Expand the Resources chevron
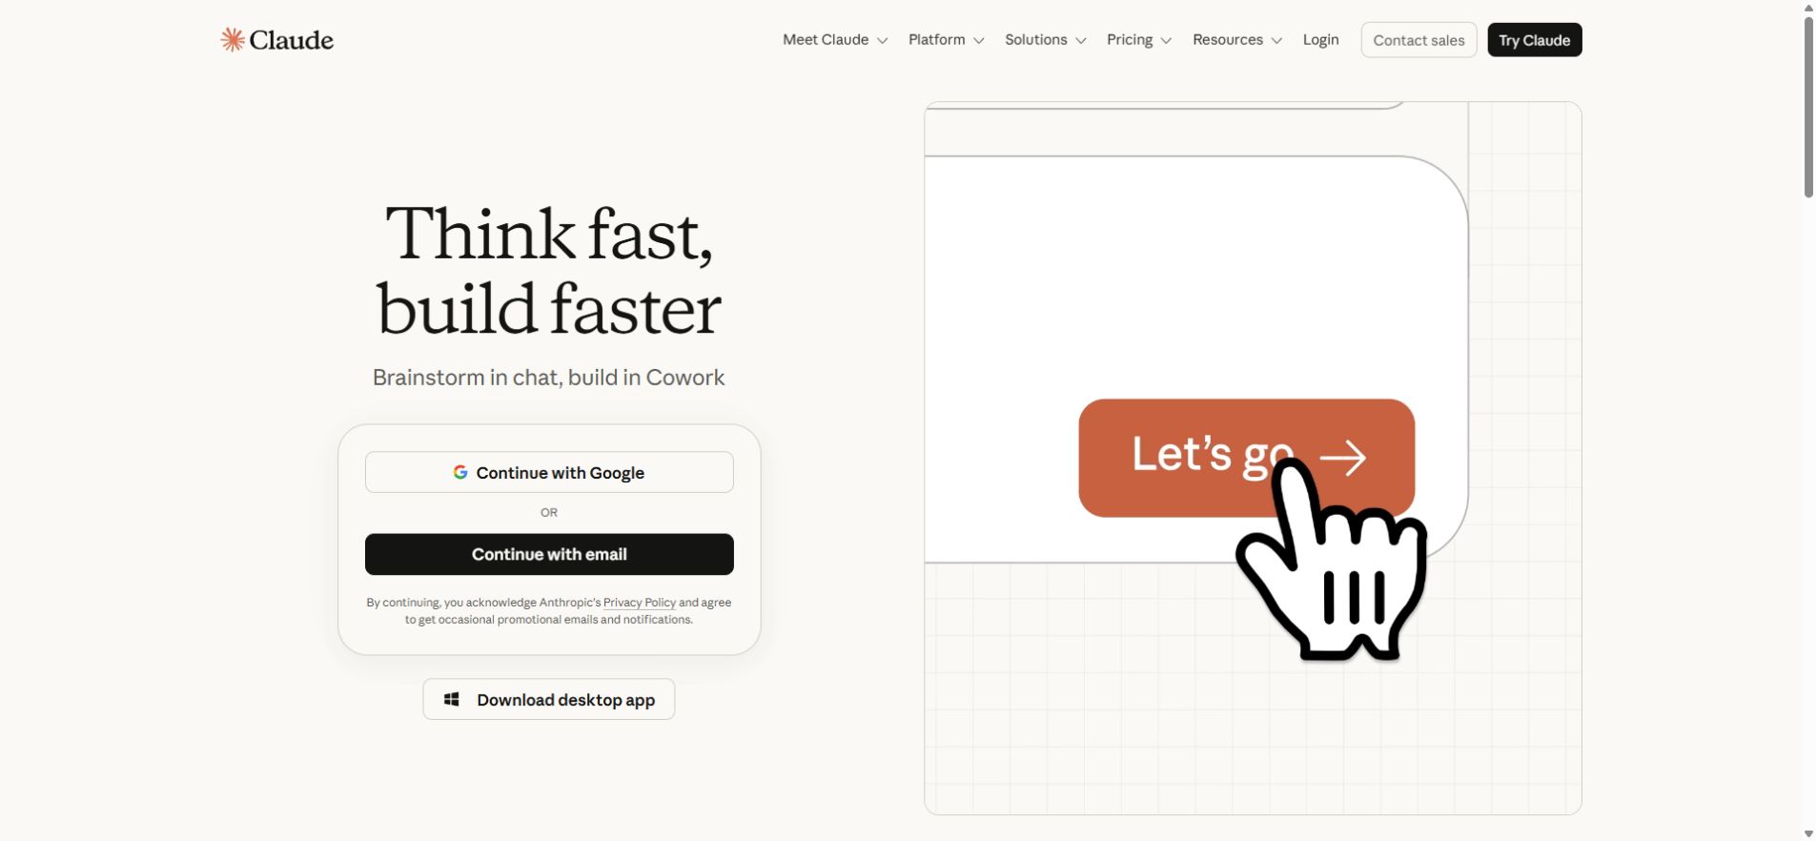 [x=1276, y=40]
